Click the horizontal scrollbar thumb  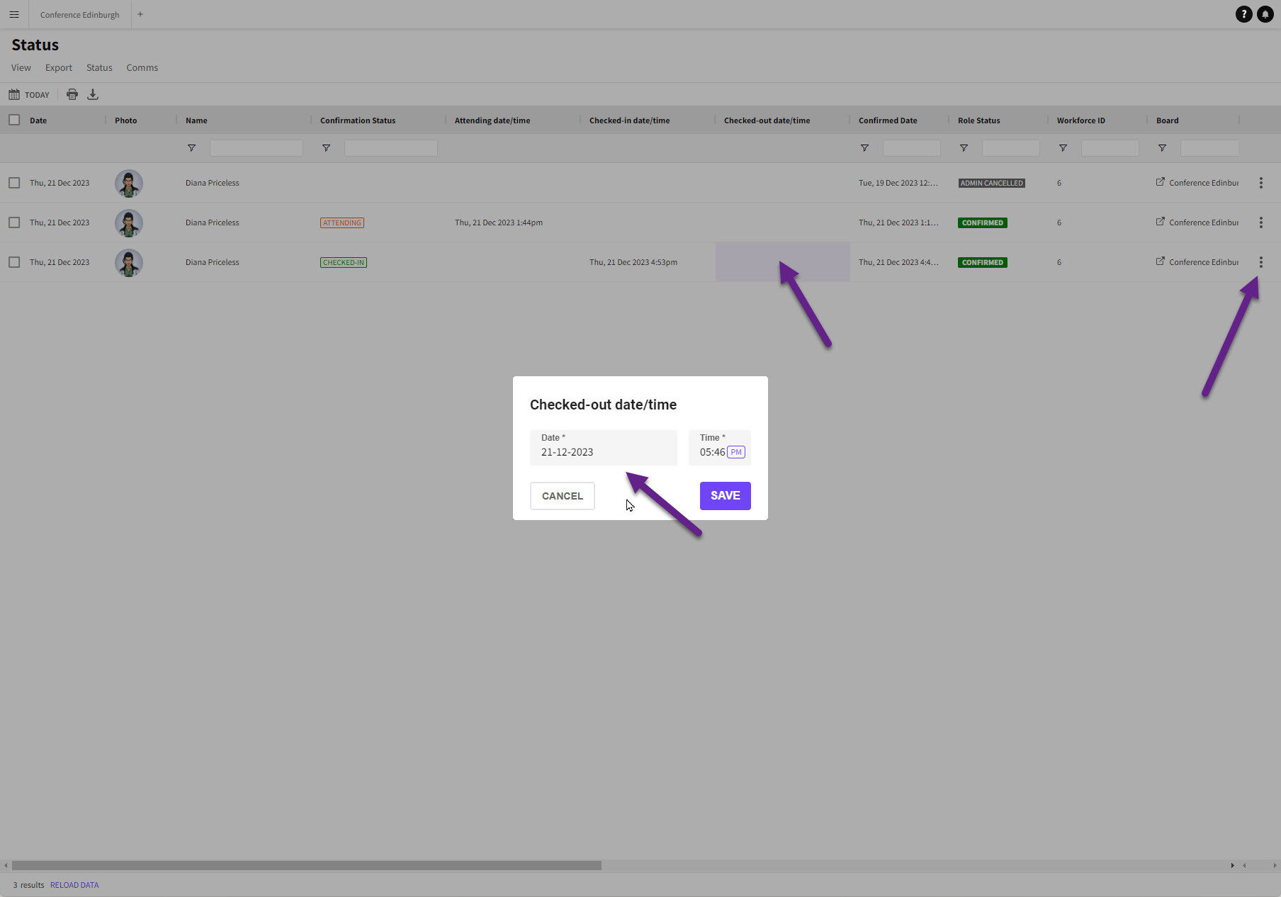pos(307,865)
